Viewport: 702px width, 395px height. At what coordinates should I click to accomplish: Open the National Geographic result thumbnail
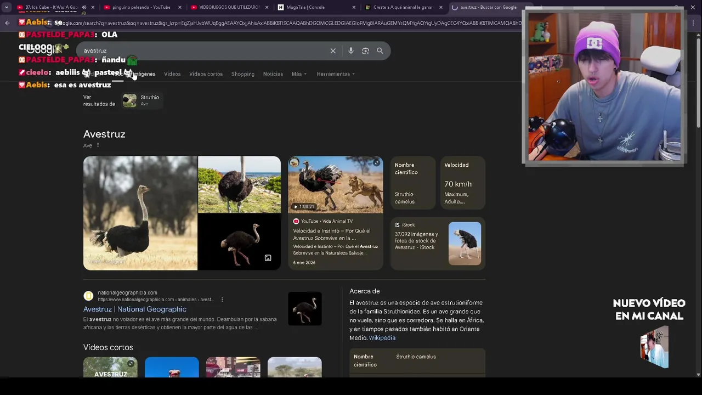(305, 308)
